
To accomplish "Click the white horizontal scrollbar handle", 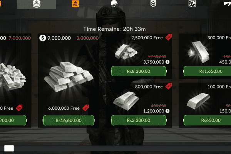I will [9, 148].
